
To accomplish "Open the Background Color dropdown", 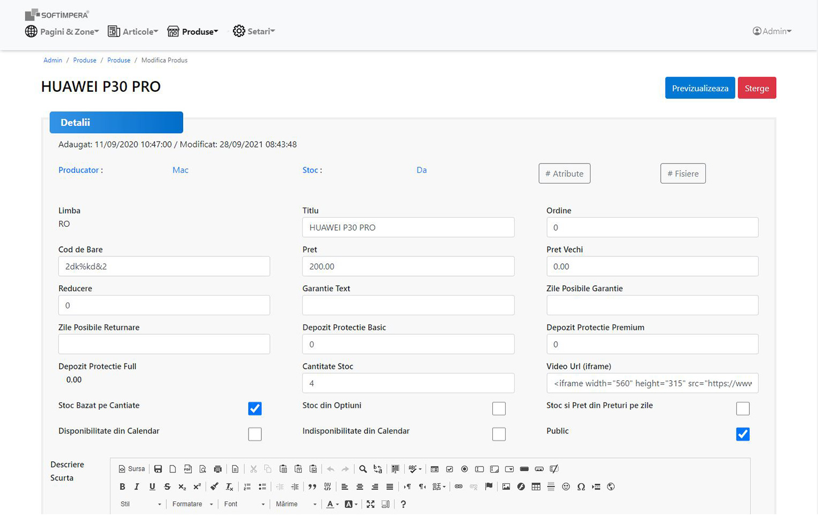I will 351,504.
